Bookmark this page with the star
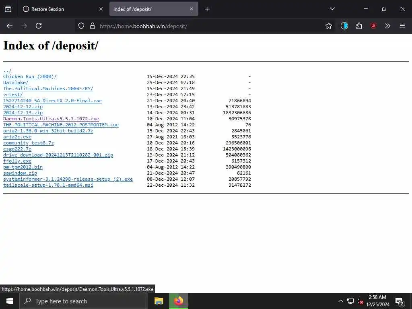 click(328, 26)
